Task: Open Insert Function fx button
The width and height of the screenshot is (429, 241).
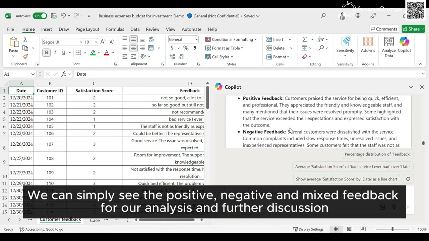Action: coord(64,74)
